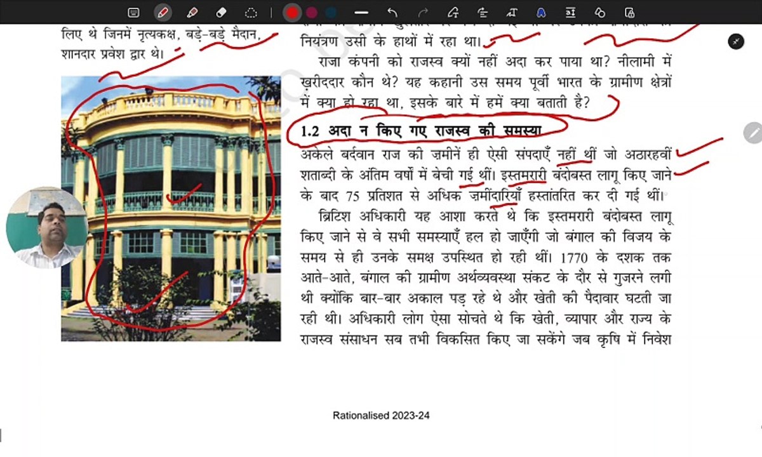The image size is (762, 457).
Task: Select the eraser tool
Action: click(x=221, y=12)
